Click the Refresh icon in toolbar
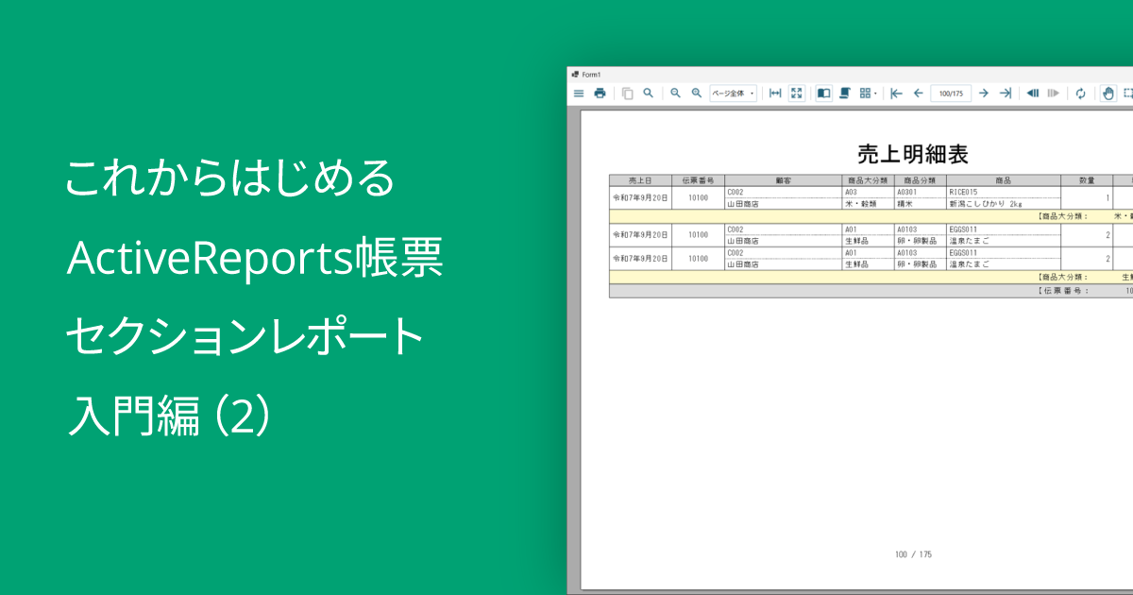This screenshot has width=1133, height=595. point(1081,93)
